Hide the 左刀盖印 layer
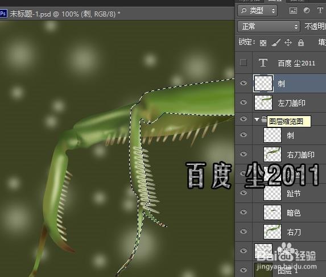This screenshot has height=277, width=326. pyautogui.click(x=244, y=102)
